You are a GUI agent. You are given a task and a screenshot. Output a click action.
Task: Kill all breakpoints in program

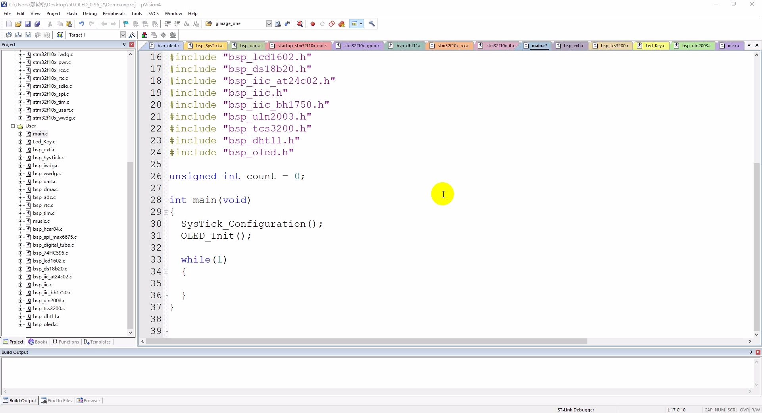tap(342, 23)
